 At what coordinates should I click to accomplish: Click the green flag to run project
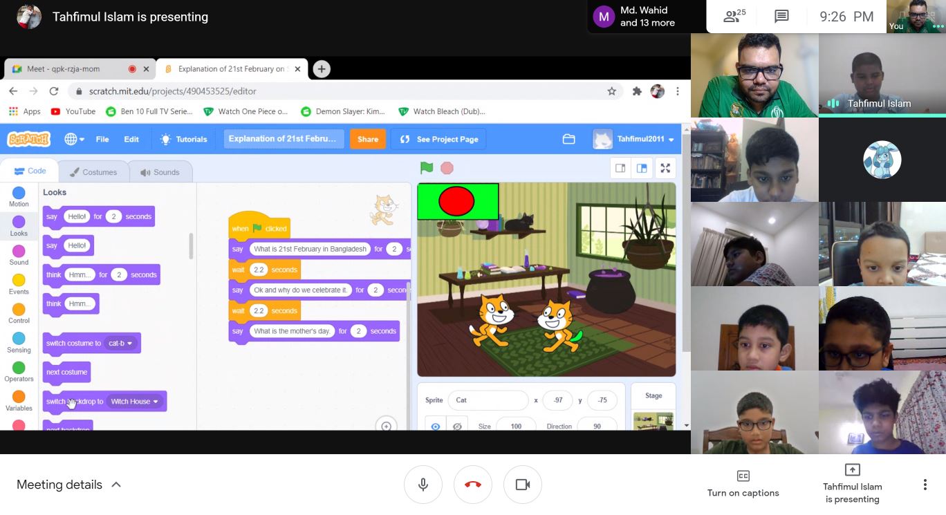(427, 168)
